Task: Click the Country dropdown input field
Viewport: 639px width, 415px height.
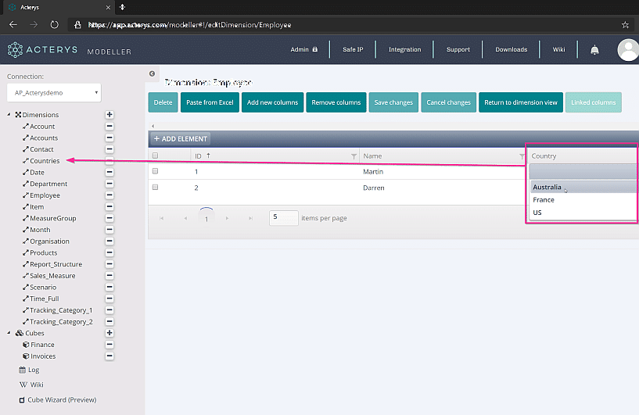Action: (583, 172)
